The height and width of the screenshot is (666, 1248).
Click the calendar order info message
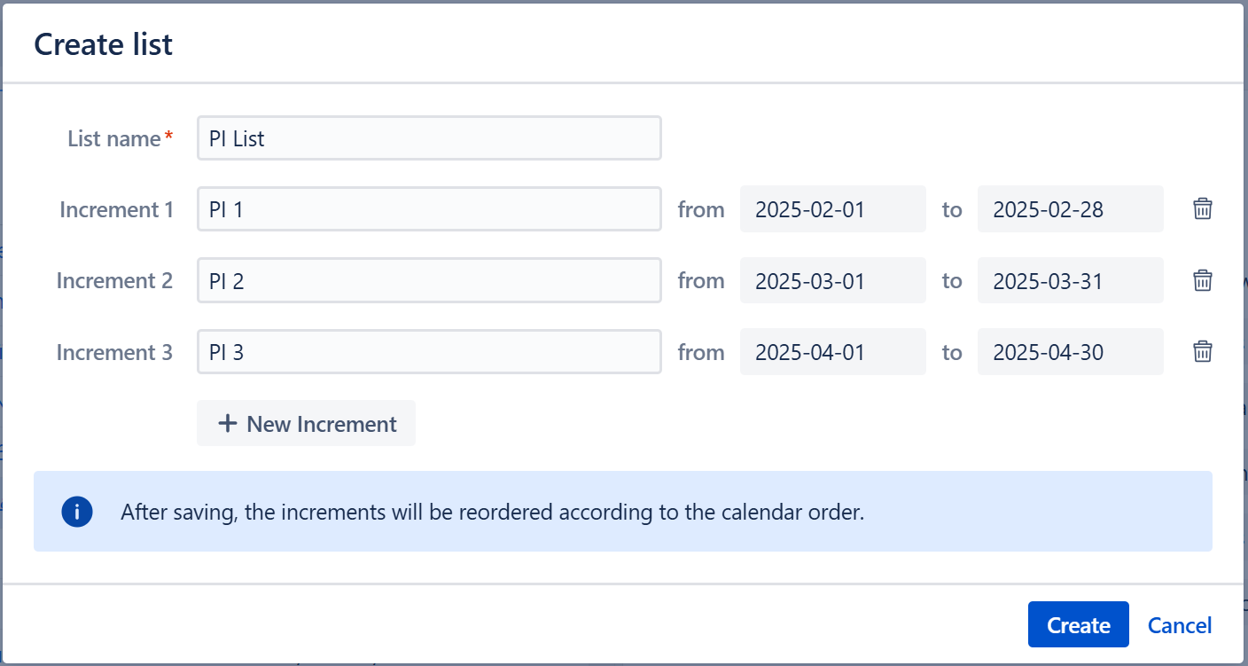[x=492, y=512]
